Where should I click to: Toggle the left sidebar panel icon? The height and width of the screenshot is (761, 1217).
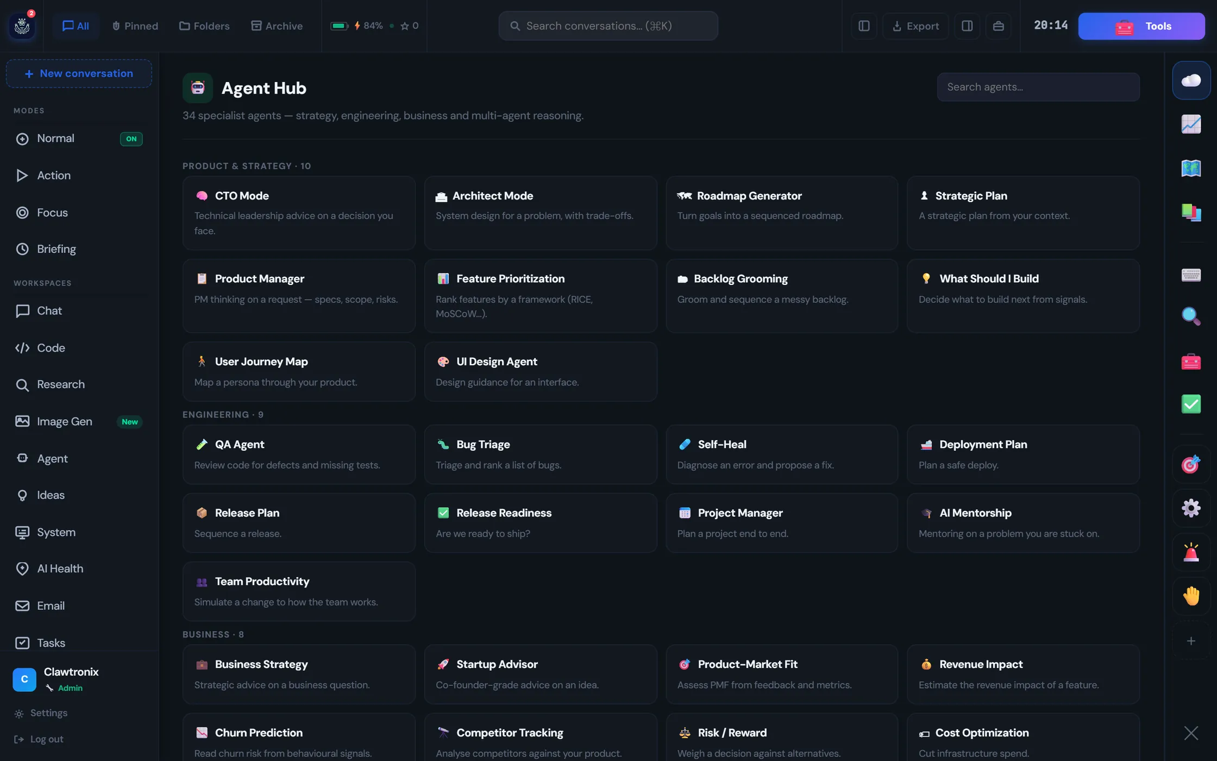coord(864,26)
